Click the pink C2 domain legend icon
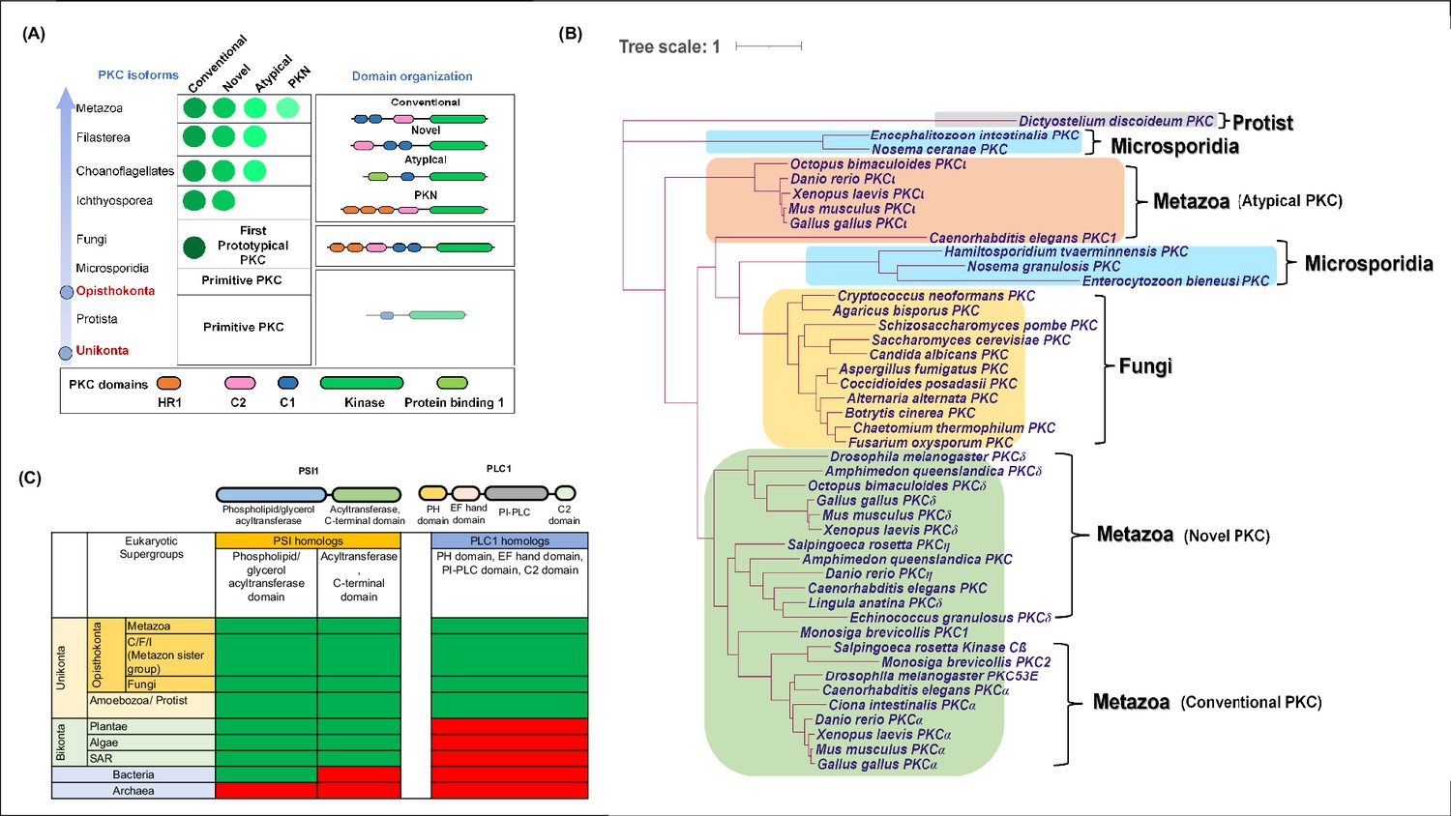This screenshot has width=1451, height=816. click(x=240, y=384)
